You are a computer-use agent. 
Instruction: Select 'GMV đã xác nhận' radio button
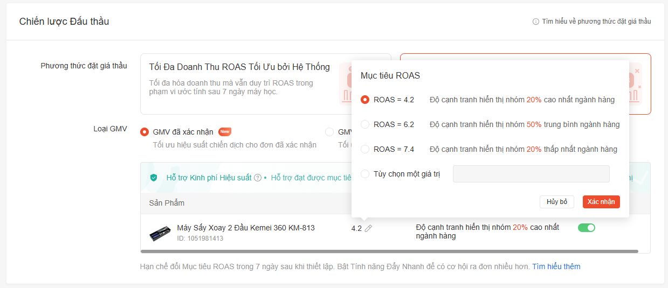(144, 132)
